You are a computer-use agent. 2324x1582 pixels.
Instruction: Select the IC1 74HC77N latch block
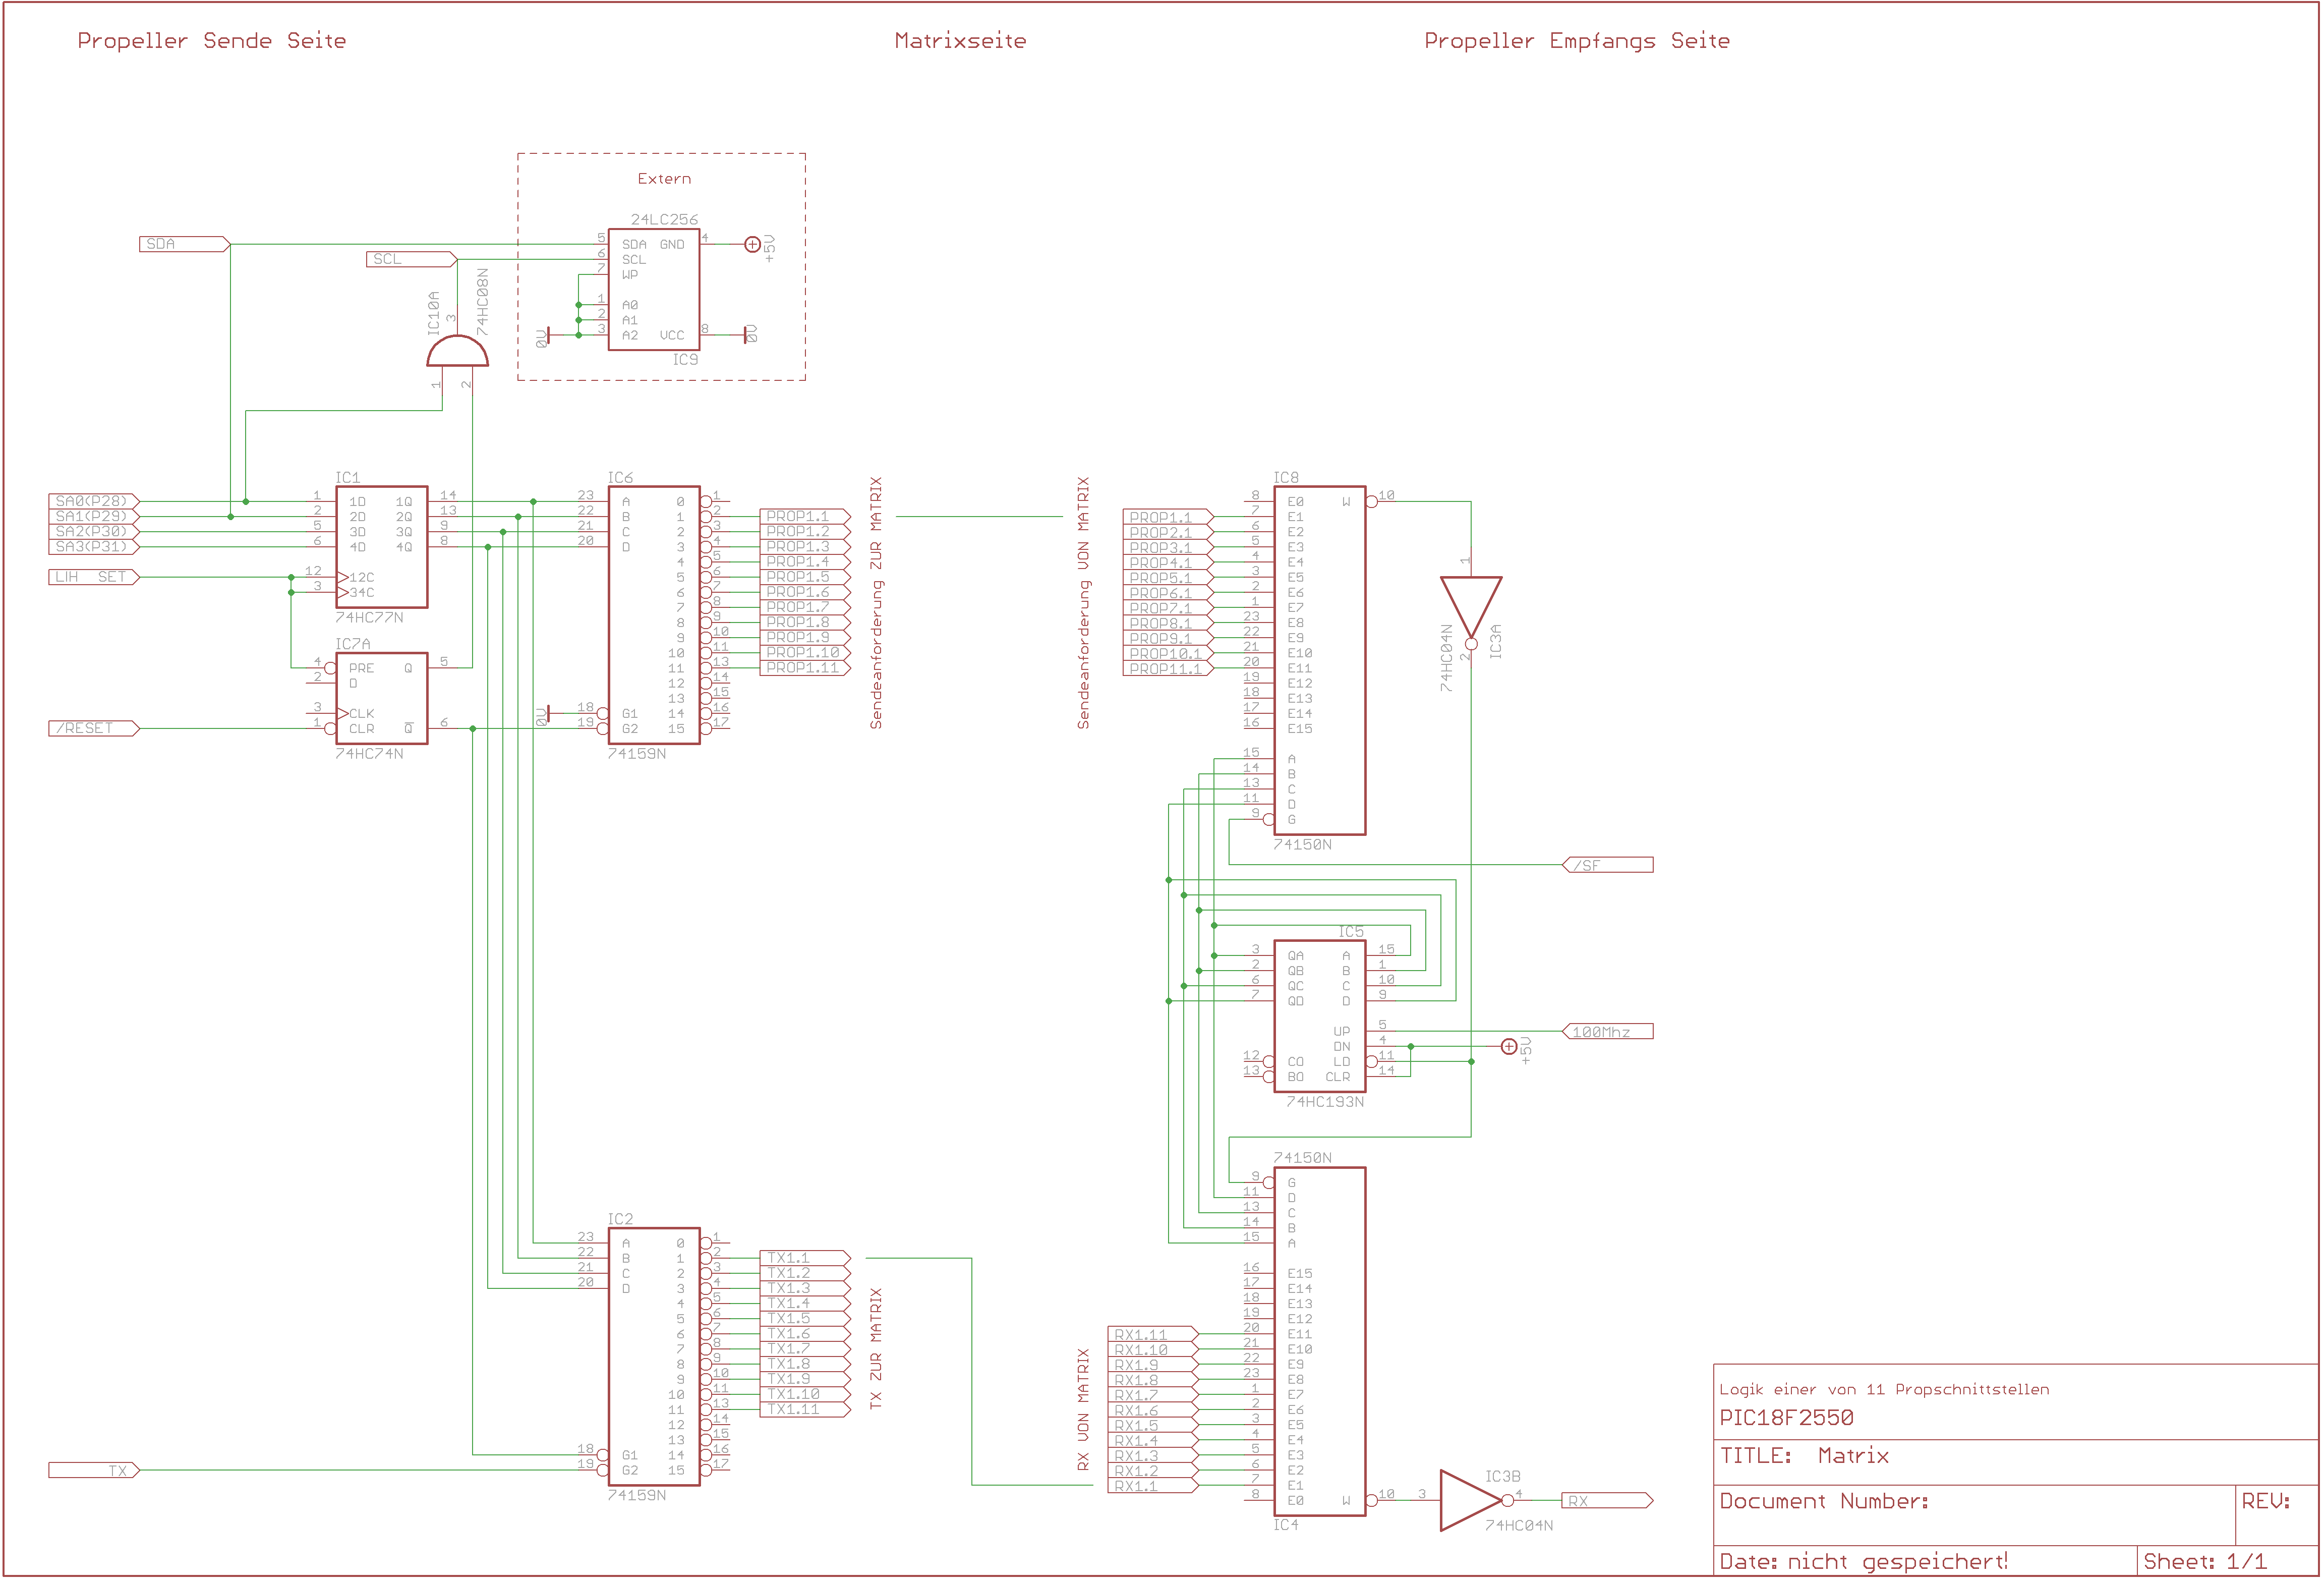click(381, 546)
